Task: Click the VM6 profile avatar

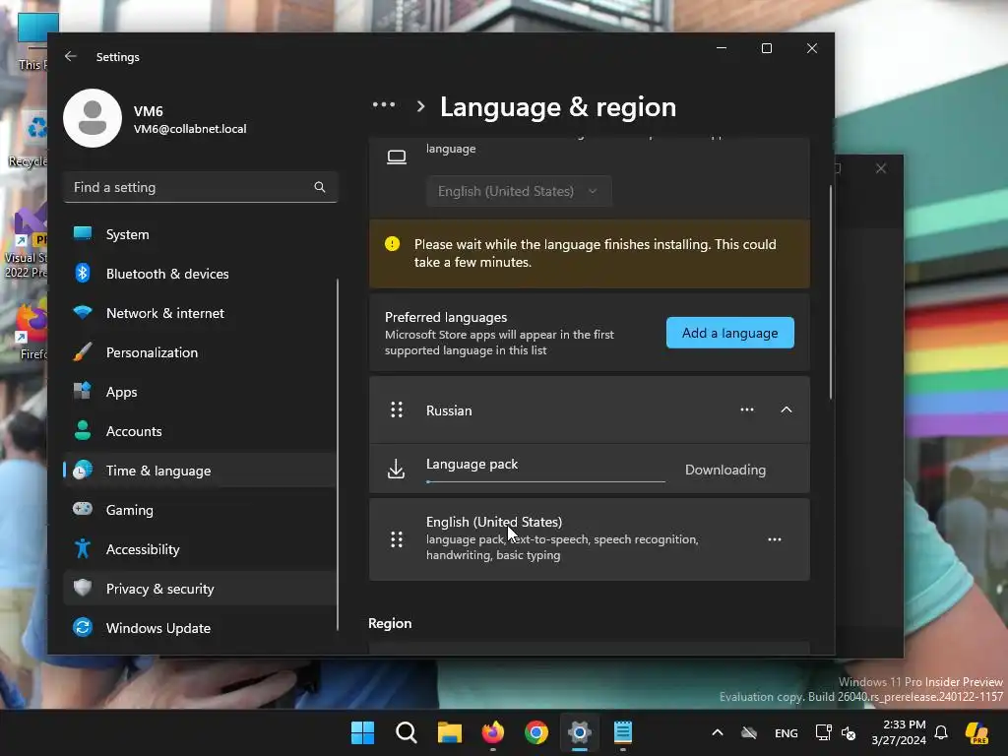Action: (93, 118)
